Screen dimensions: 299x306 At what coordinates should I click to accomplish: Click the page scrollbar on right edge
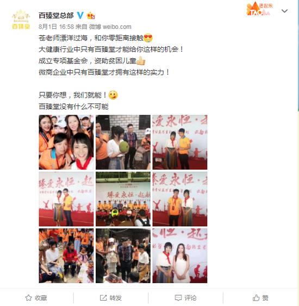298,55
